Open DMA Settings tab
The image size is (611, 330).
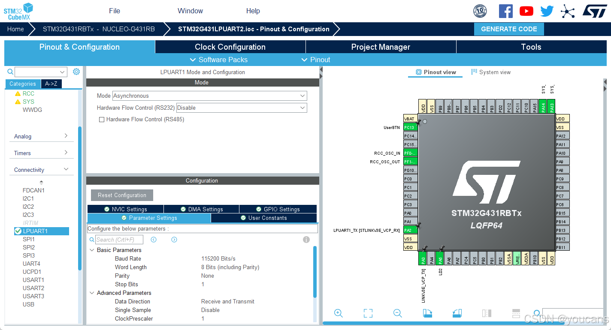click(201, 209)
